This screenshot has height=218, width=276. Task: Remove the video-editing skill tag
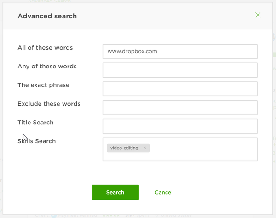tap(144, 148)
